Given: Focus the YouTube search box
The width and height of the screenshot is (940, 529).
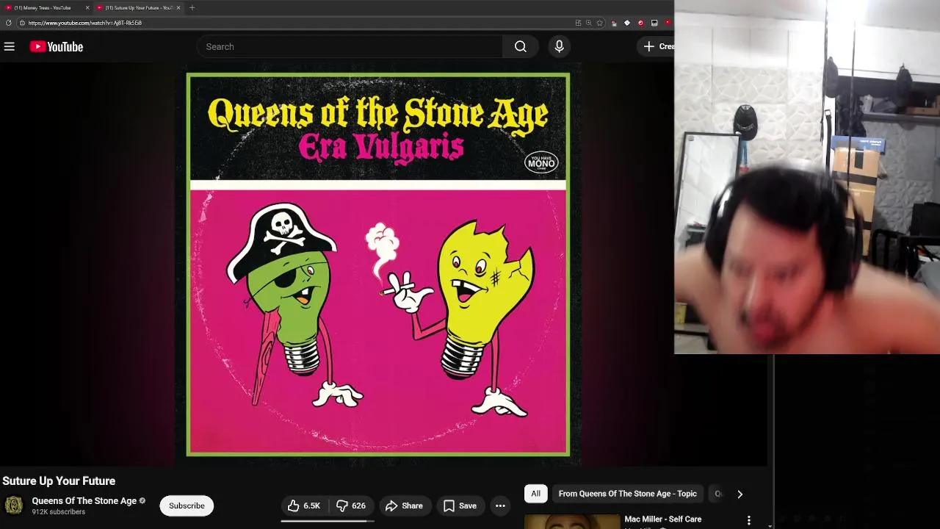Looking at the screenshot, I should 350,46.
